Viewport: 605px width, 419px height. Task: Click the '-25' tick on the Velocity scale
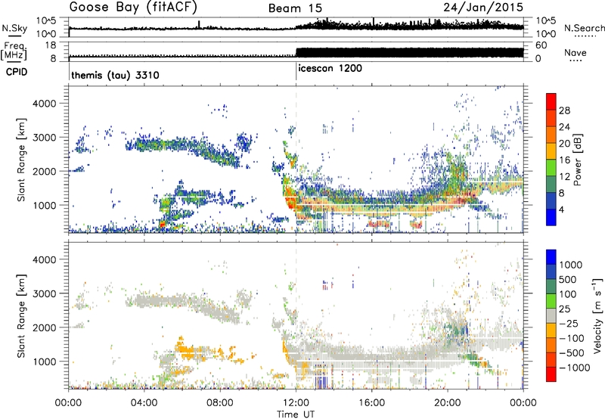pyautogui.click(x=569, y=324)
